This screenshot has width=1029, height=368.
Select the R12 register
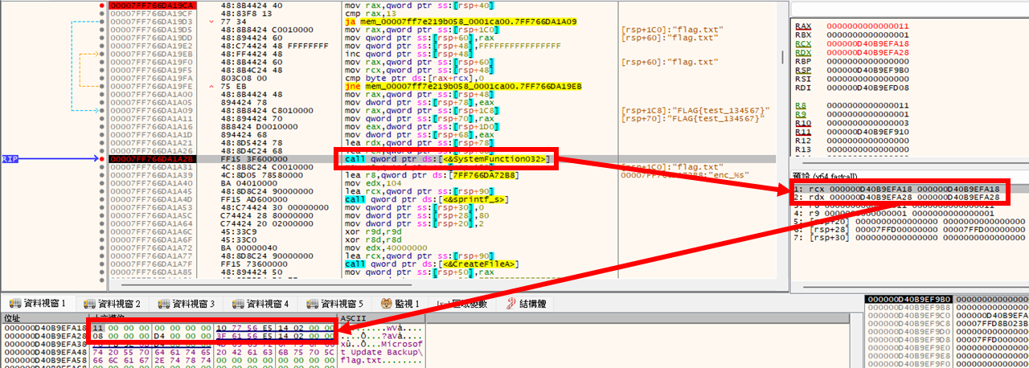(802, 140)
